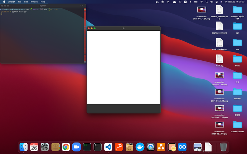The height and width of the screenshot is (154, 247).
Task: Open the Amphetamine pill icon in dock
Action: (x=172, y=147)
